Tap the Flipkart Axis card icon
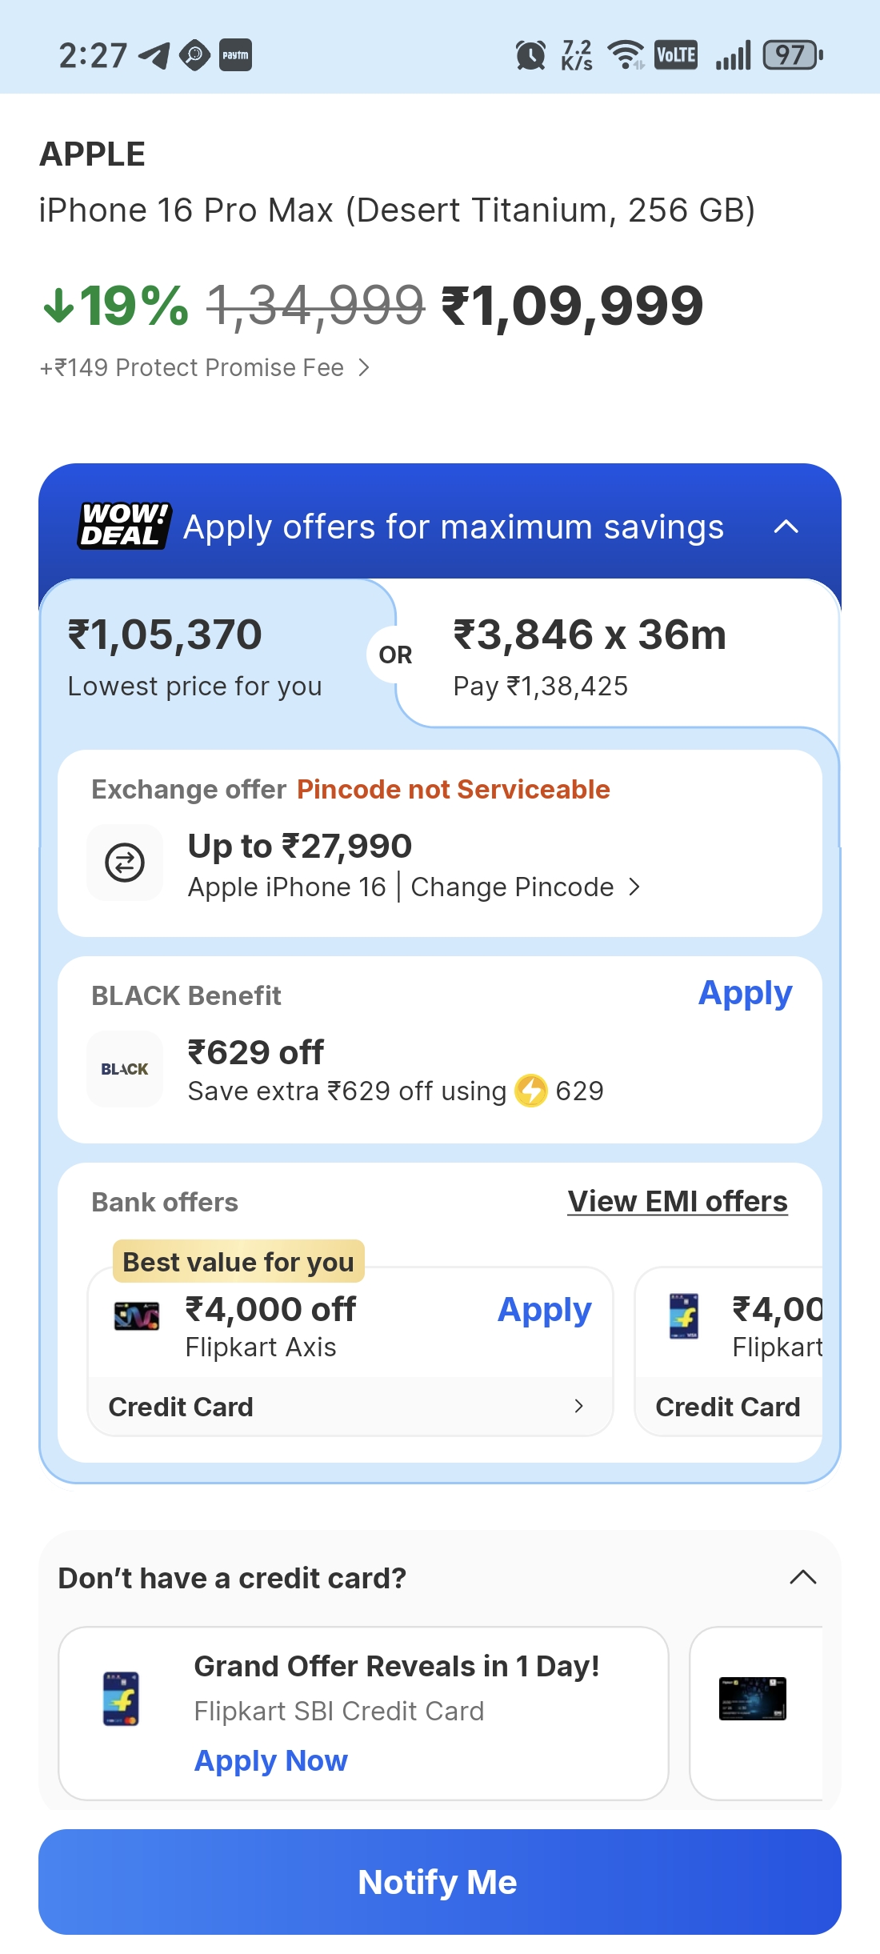 point(137,1316)
